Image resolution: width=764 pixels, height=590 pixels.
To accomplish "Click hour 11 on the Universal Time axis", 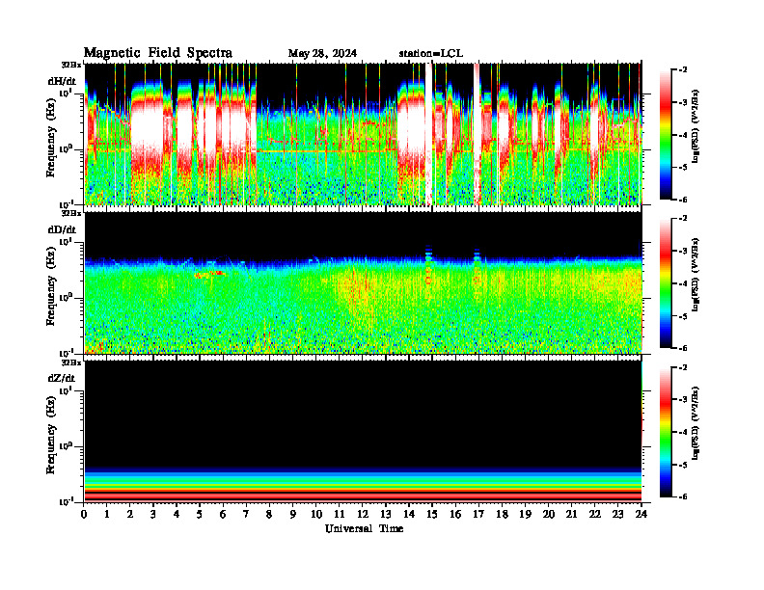I will coord(340,514).
